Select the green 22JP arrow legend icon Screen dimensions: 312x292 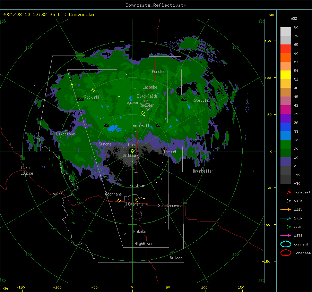coord(286,227)
